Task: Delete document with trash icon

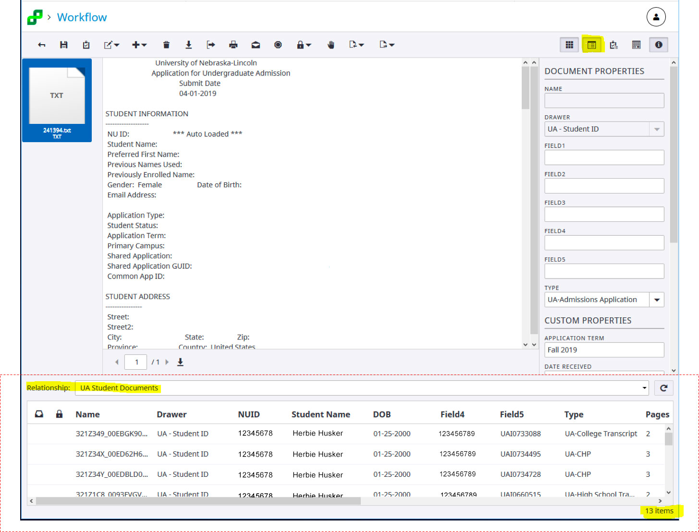Action: click(x=166, y=45)
